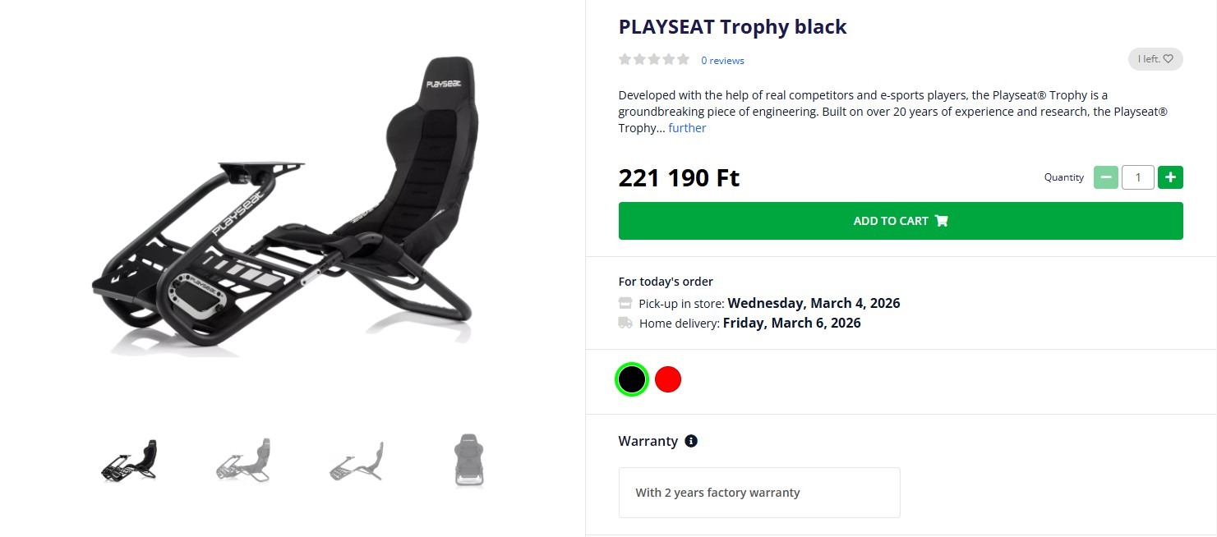Viewport: 1217px width, 537px height.
Task: Select the first black seat thumbnail
Action: 129,461
